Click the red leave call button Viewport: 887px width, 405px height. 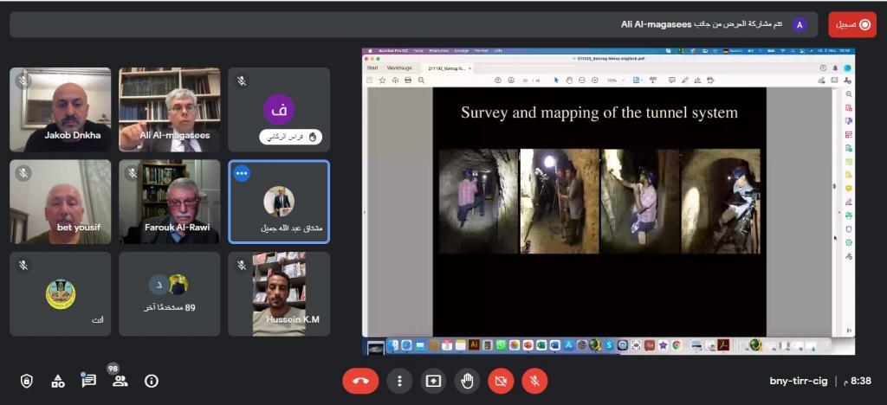pyautogui.click(x=360, y=381)
